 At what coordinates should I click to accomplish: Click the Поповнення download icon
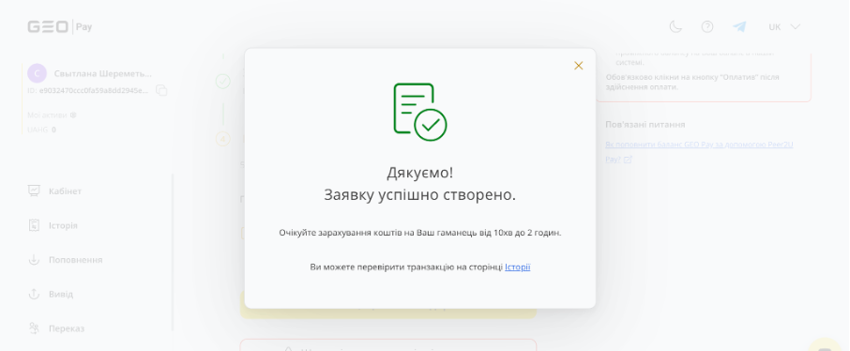tap(34, 259)
